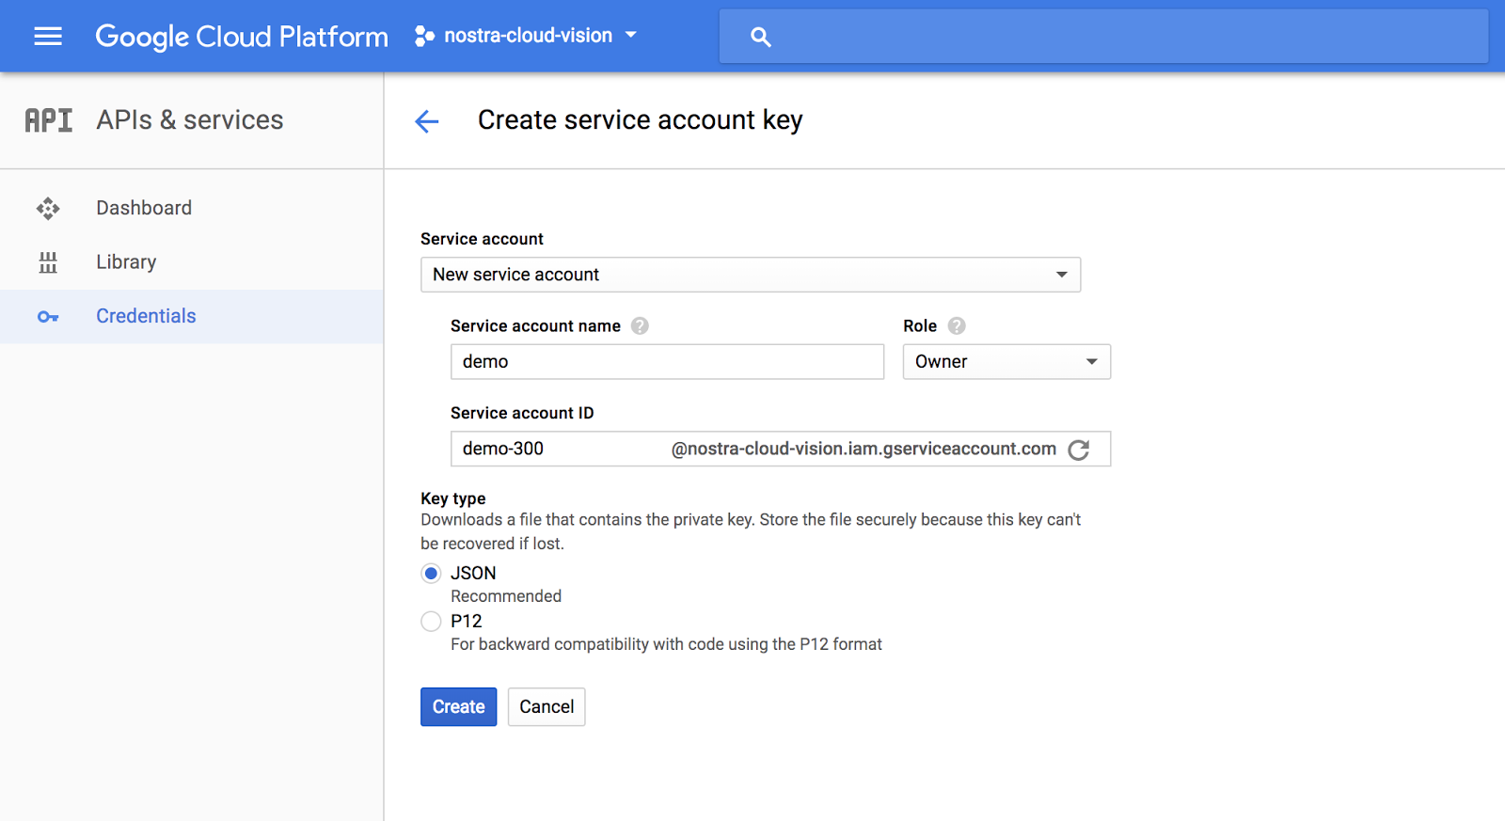Open the Role help tooltip icon
Image resolution: width=1505 pixels, height=821 pixels.
coord(957,326)
